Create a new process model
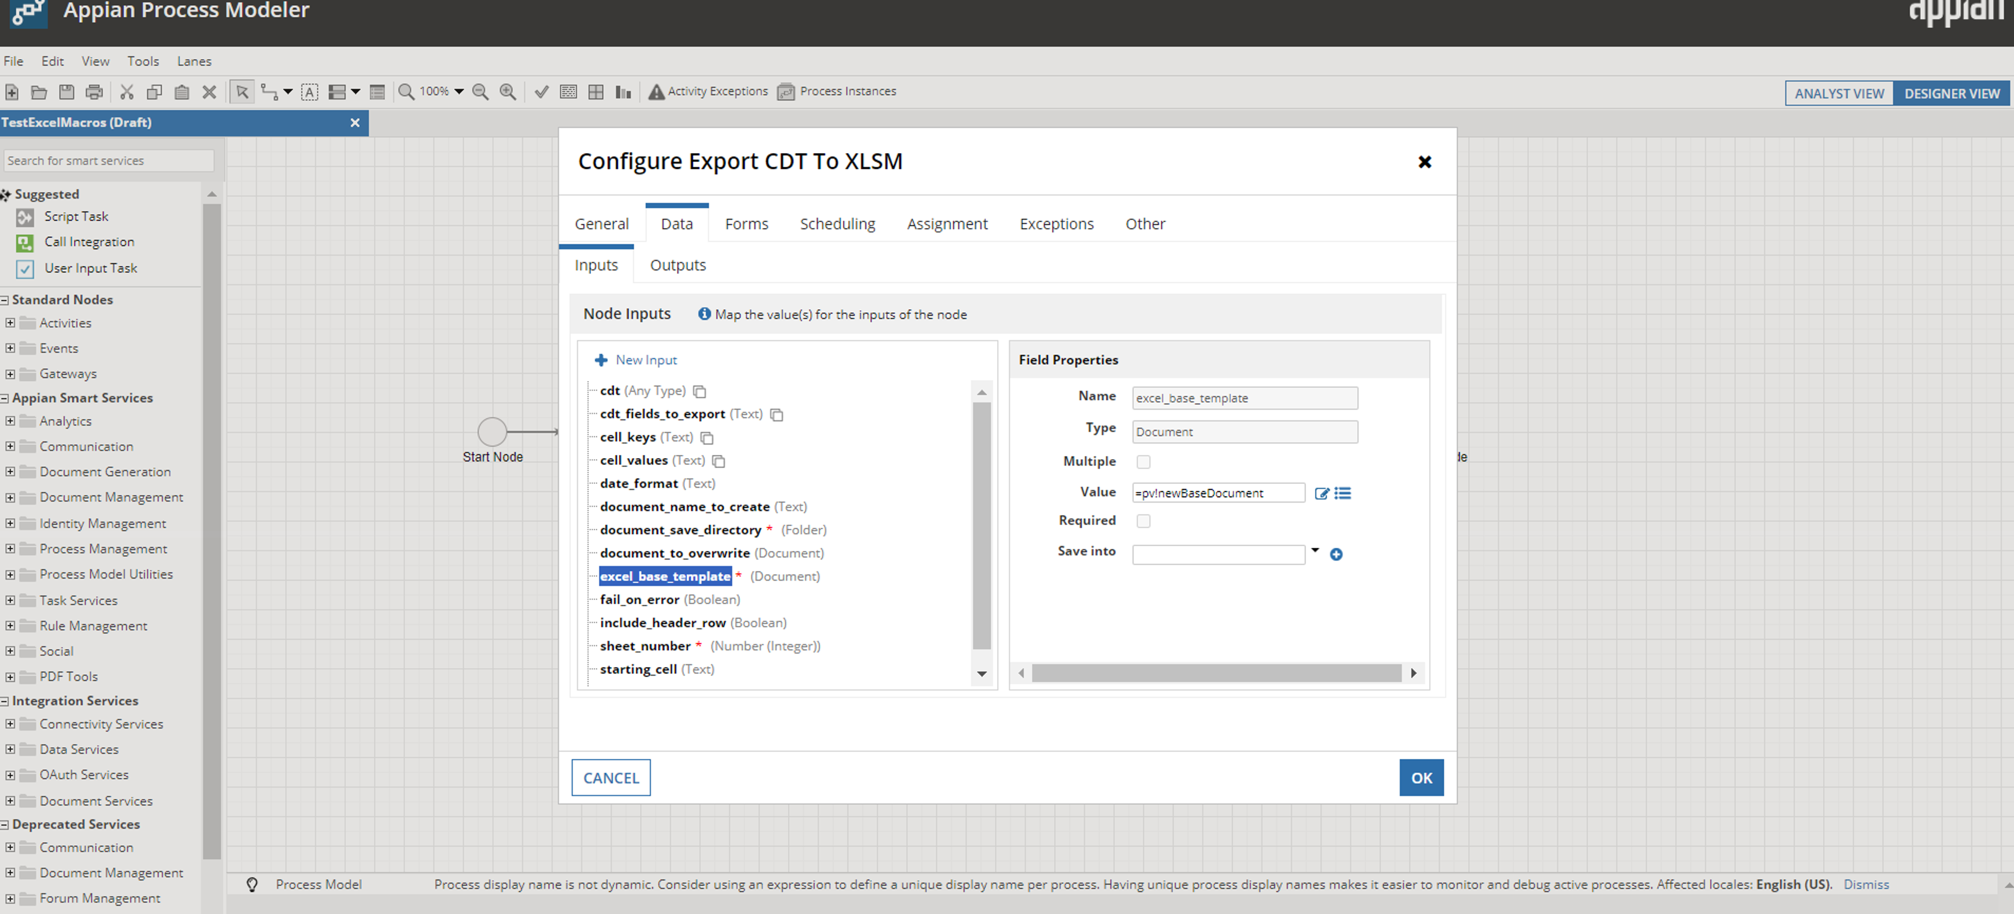2014x914 pixels. point(12,92)
